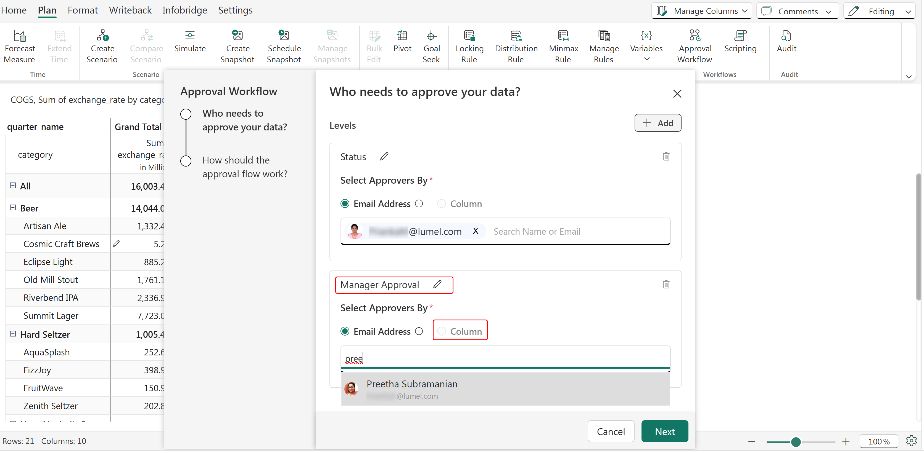The height and width of the screenshot is (453, 924).
Task: Delete the Manager Approval level
Action: click(666, 284)
